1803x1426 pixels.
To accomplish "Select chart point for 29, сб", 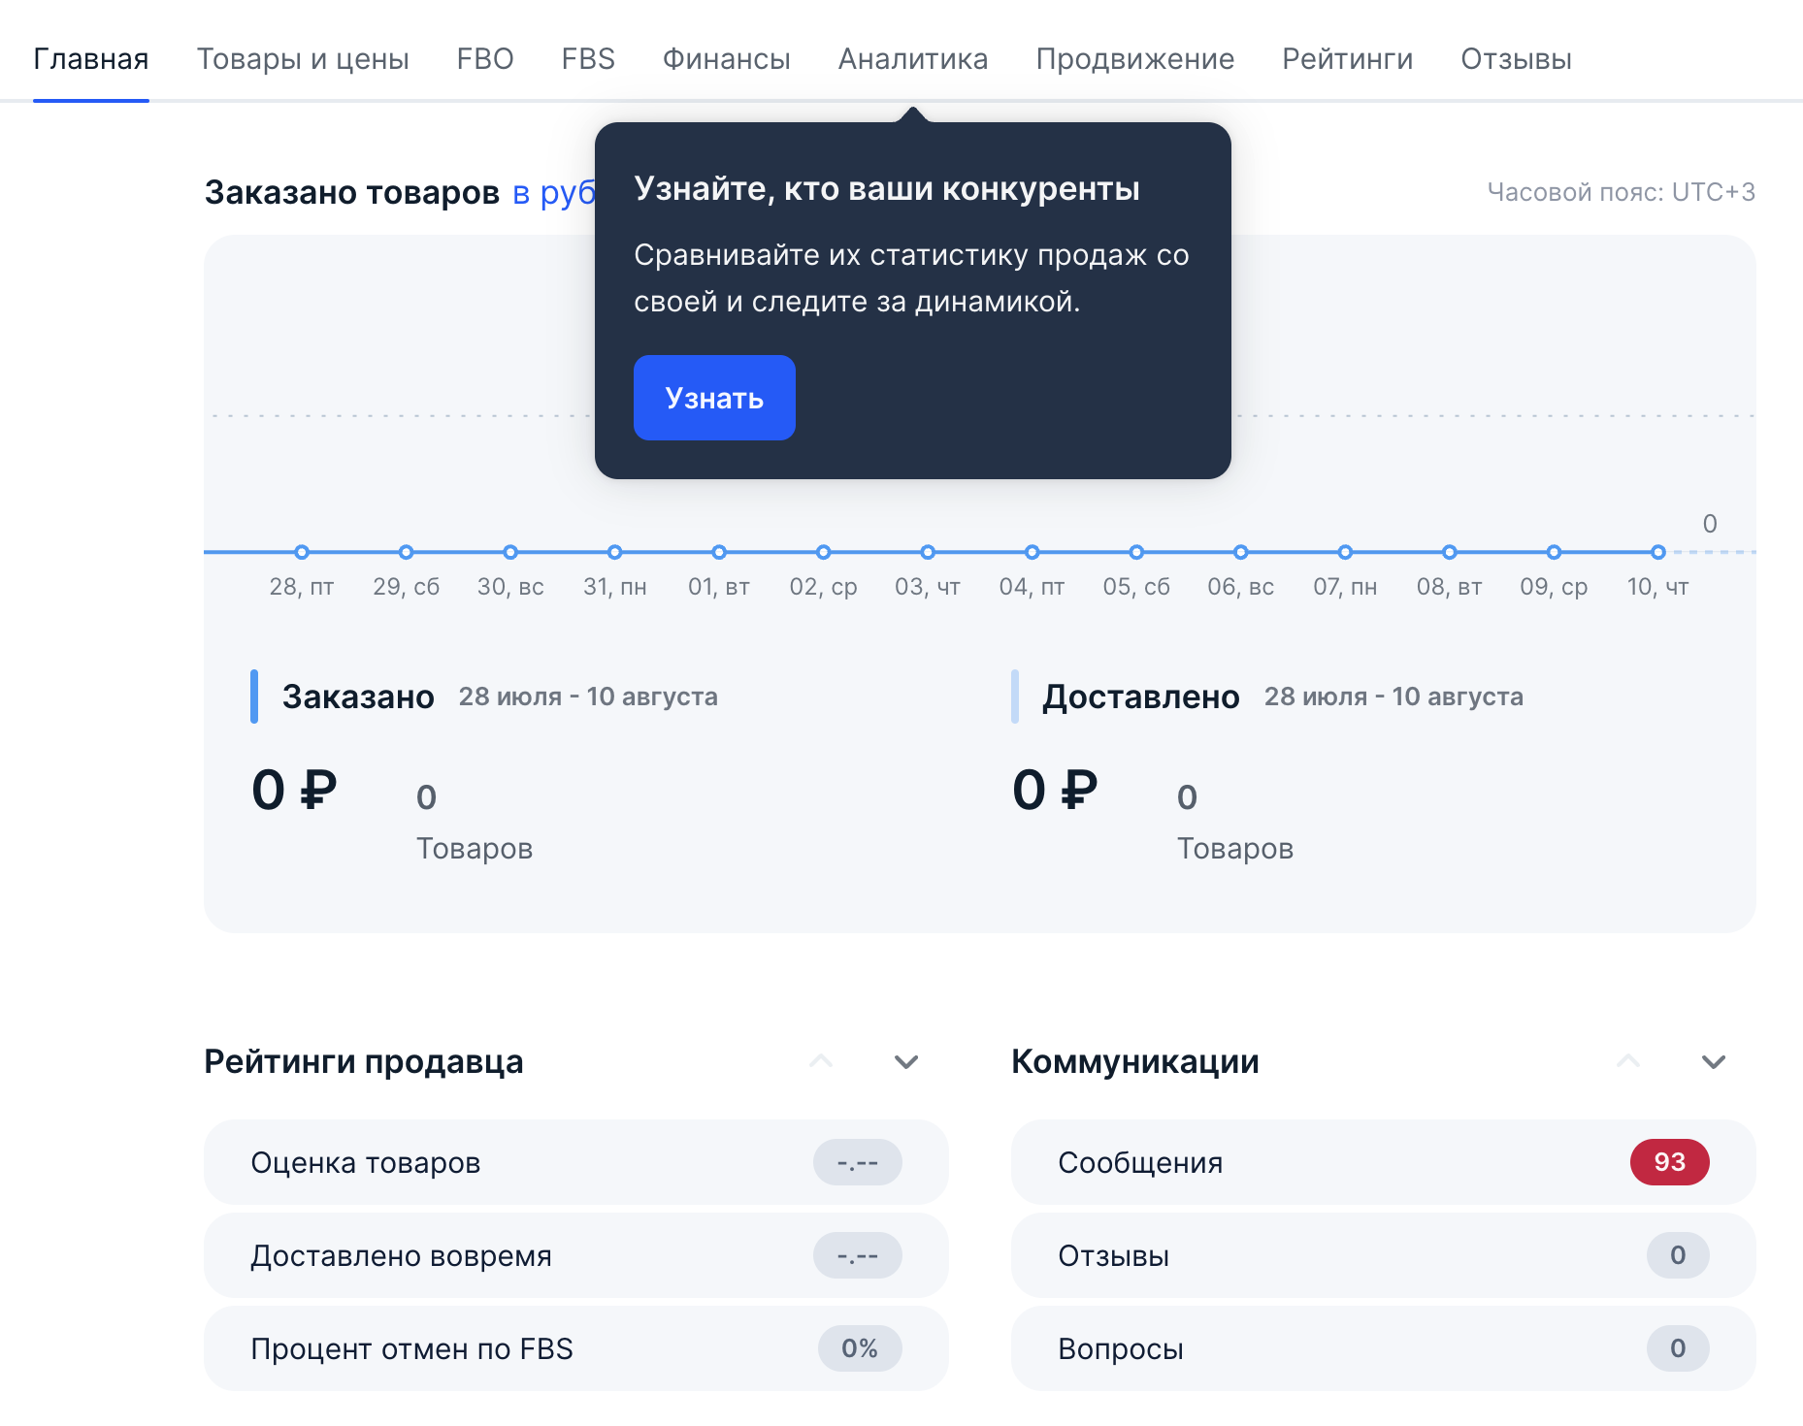I will 407,552.
